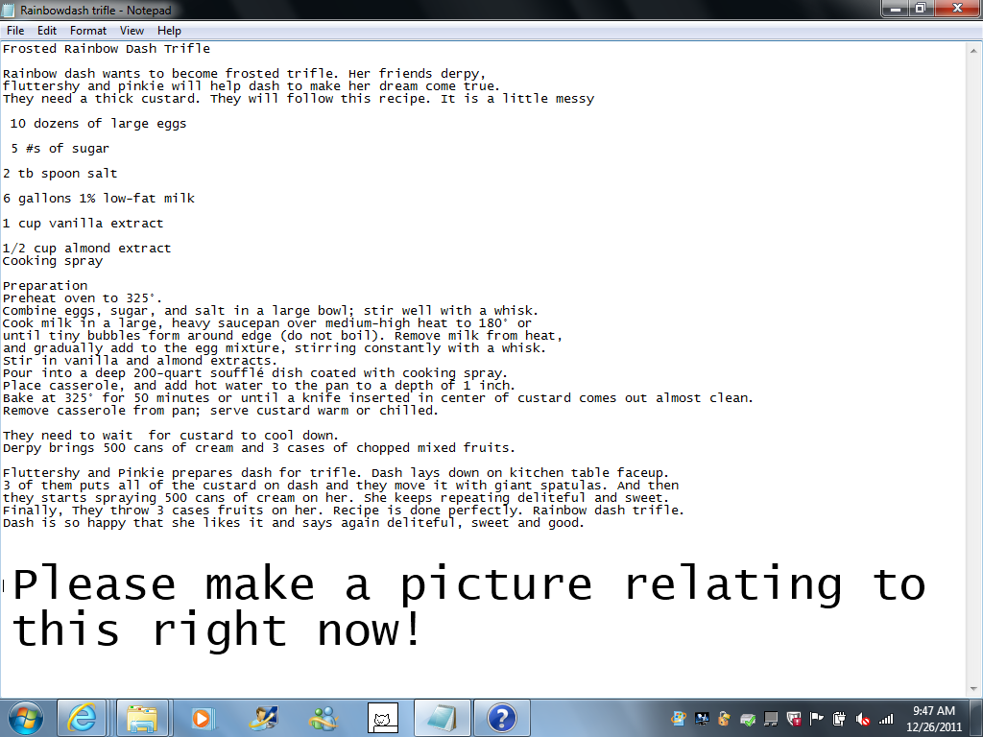The width and height of the screenshot is (983, 737).
Task: Open the Windows Start orb
Action: tap(26, 718)
